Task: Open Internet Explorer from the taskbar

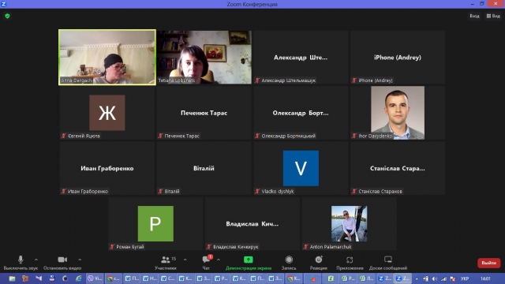Action: [x=79, y=278]
